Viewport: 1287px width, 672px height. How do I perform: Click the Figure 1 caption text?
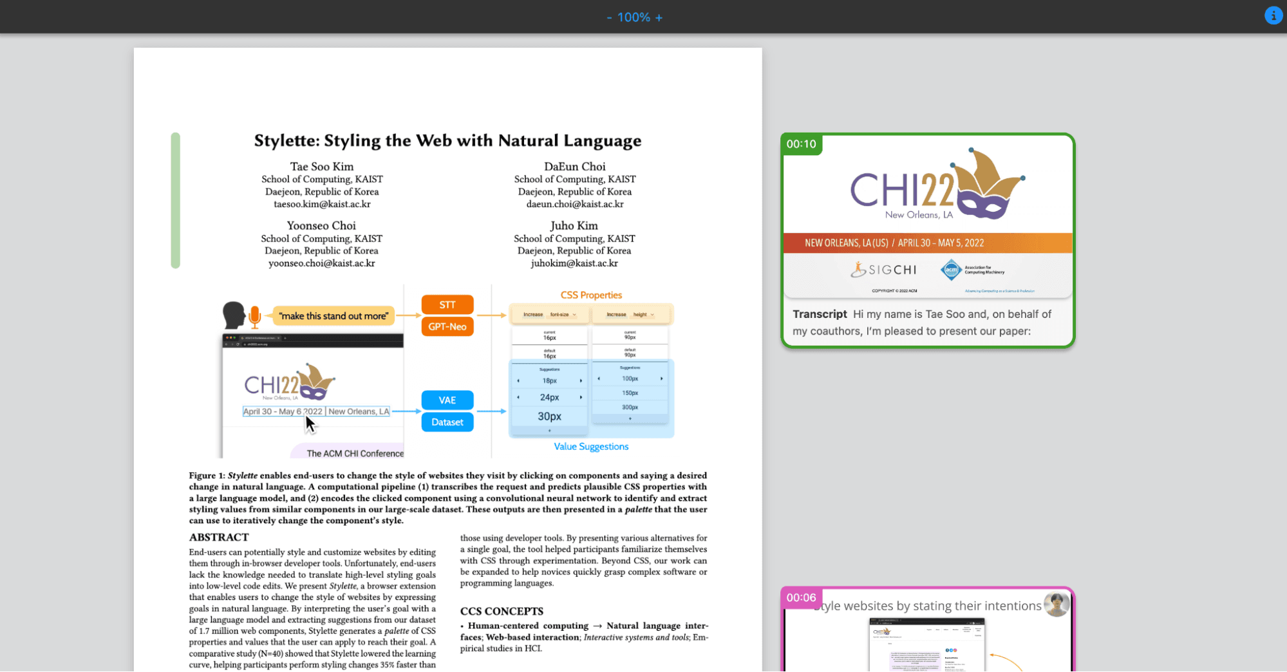tap(447, 498)
